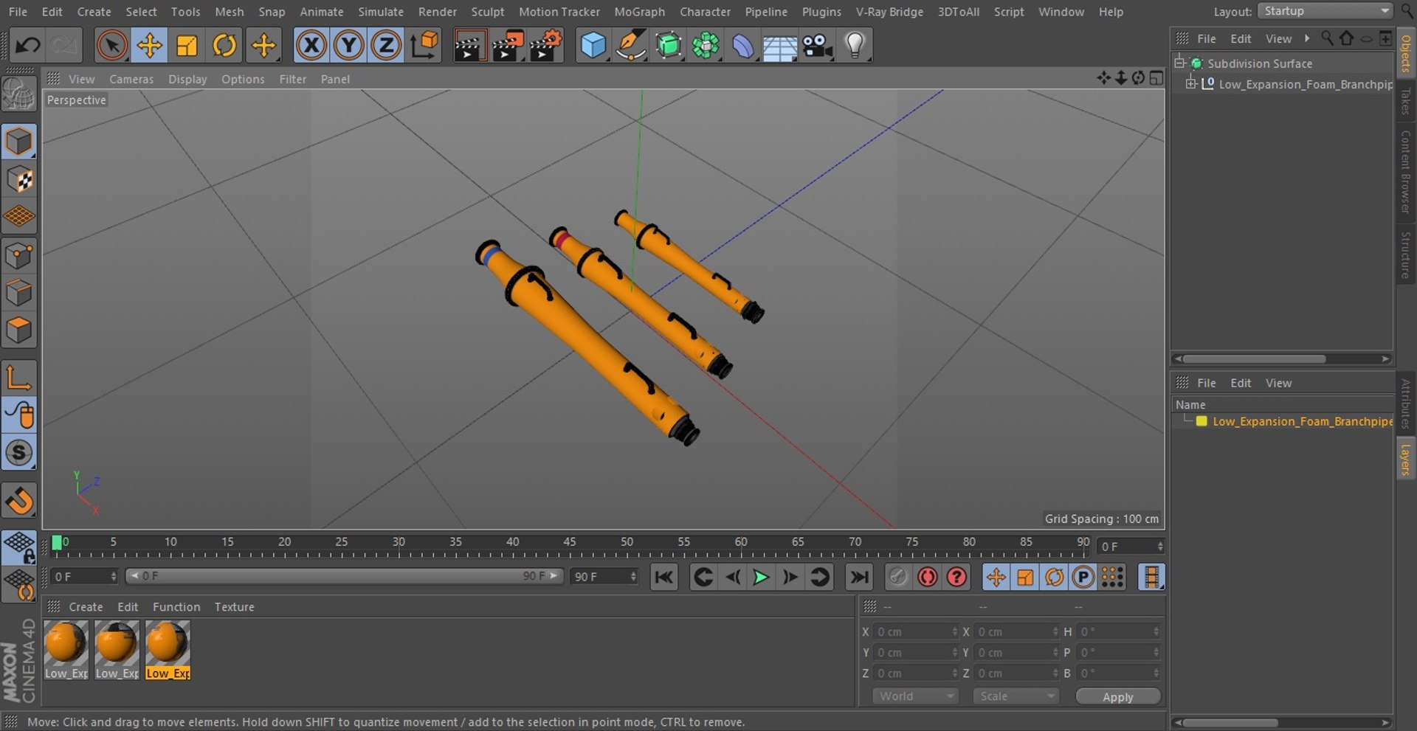Add Subdivision Surface generator
The width and height of the screenshot is (1417, 731).
tap(669, 46)
